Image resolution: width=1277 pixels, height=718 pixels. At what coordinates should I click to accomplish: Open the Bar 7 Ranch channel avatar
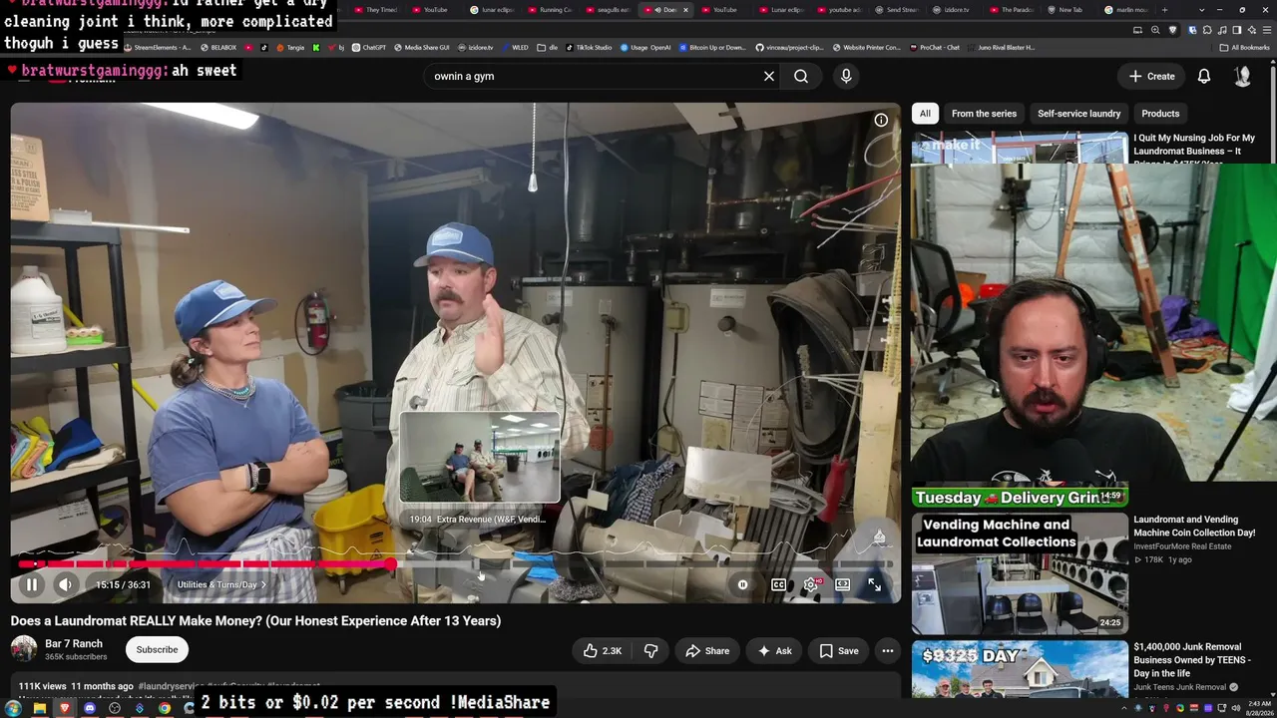[24, 650]
